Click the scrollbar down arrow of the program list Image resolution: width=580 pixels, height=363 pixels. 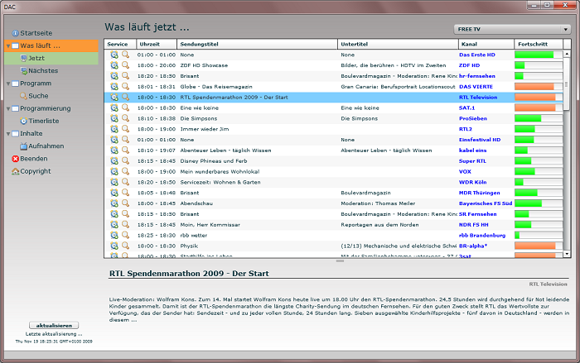click(567, 254)
